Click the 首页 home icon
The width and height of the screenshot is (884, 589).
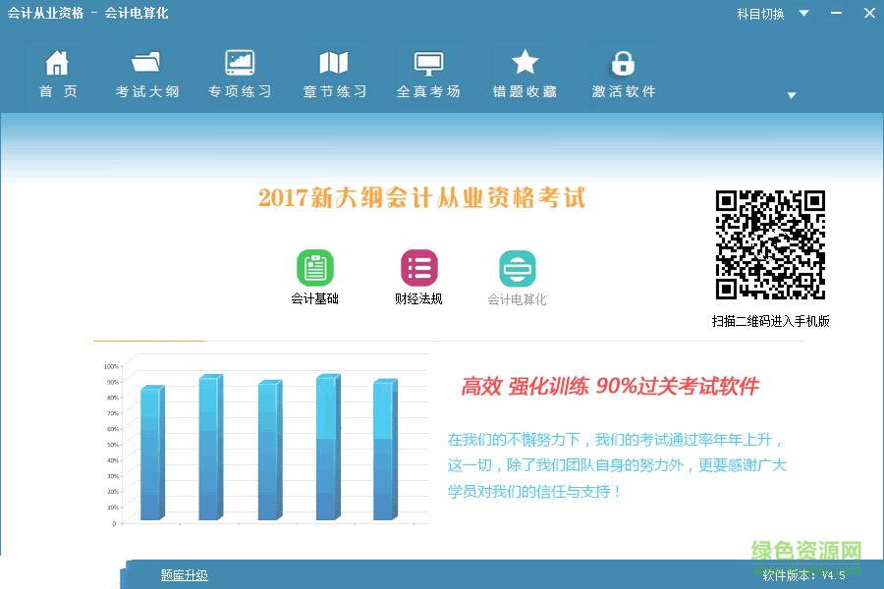tap(58, 72)
